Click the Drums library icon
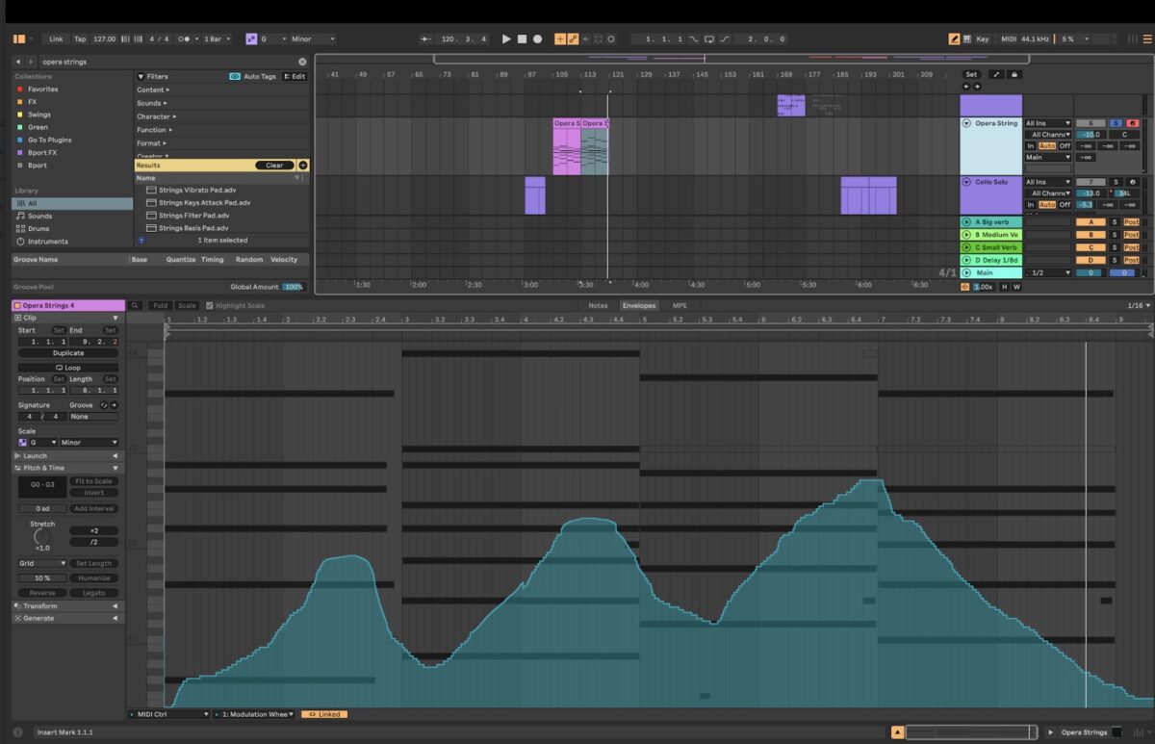The width and height of the screenshot is (1155, 744). tap(20, 229)
